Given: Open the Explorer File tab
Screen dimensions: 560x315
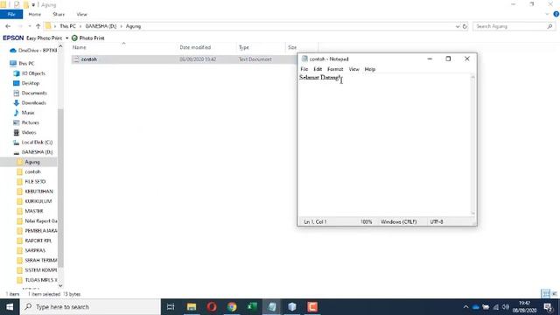Looking at the screenshot, I should [x=11, y=14].
